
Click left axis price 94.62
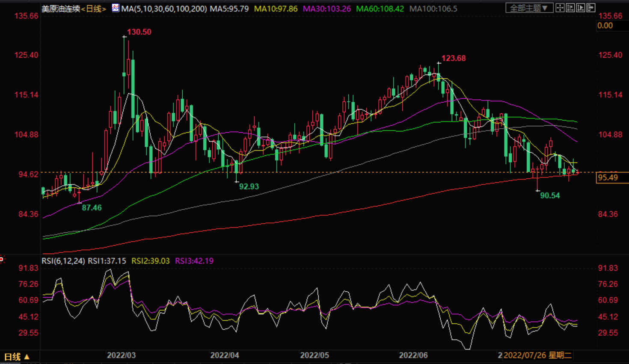pos(28,175)
